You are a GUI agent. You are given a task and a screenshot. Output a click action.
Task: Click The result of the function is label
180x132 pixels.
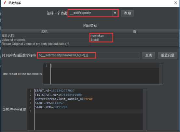point(22,74)
